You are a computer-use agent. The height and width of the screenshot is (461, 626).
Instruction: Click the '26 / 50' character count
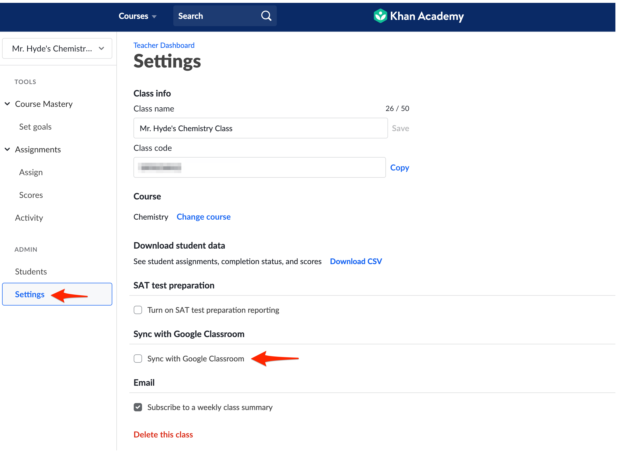[397, 108]
